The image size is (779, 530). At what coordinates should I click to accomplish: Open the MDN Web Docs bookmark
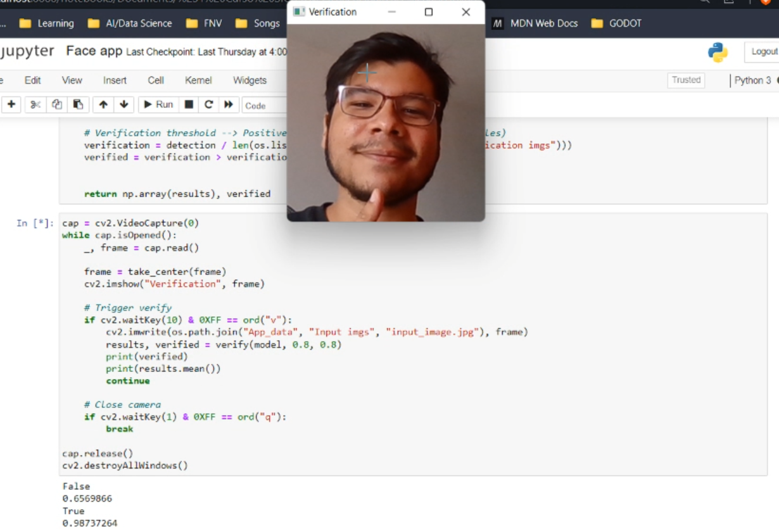click(535, 23)
